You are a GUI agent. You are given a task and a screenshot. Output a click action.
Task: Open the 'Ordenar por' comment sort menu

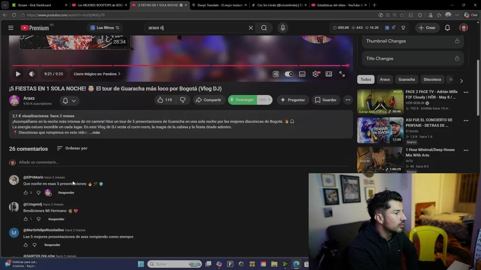click(72, 148)
